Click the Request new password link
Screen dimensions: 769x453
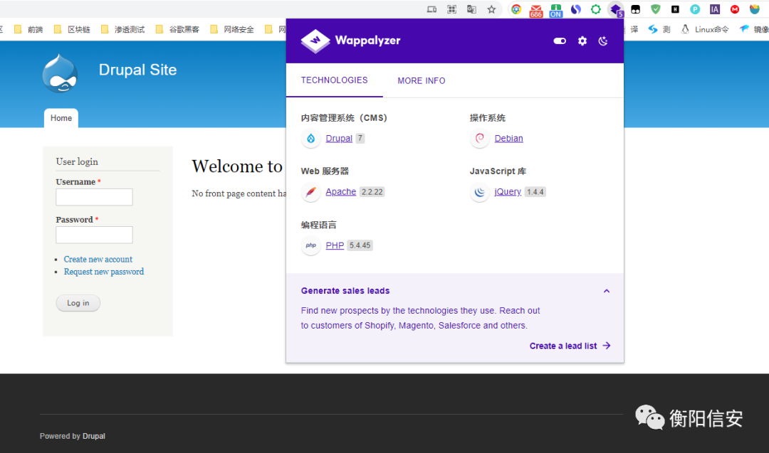(x=104, y=272)
